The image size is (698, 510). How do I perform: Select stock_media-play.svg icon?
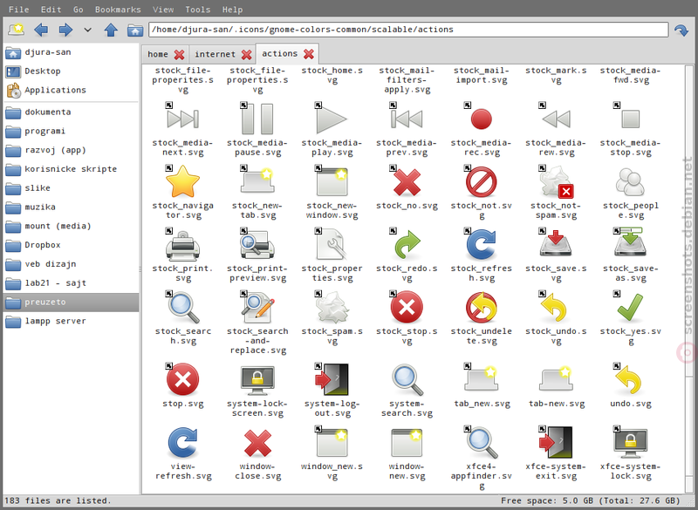point(332,119)
